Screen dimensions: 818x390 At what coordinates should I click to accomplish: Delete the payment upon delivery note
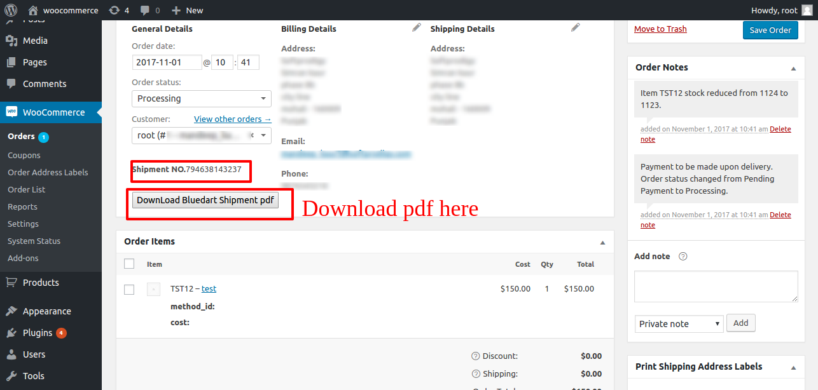click(x=780, y=215)
